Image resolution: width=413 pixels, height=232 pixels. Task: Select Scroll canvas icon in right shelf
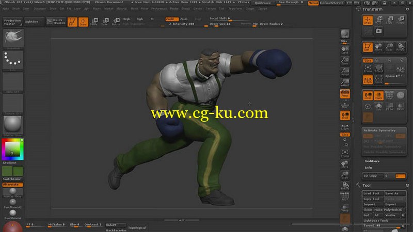coord(345,49)
